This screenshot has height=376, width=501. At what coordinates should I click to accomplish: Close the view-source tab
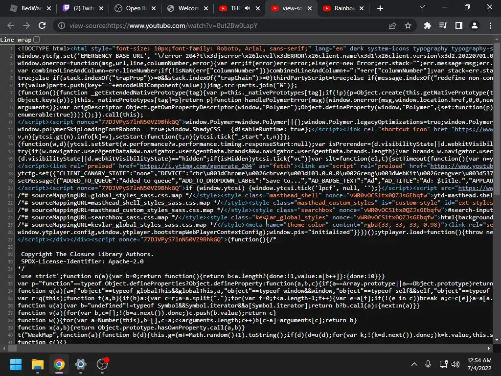310,8
